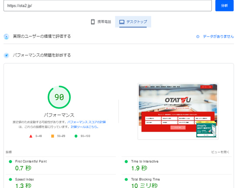This screenshot has width=236, height=188.
Task: Click the URL field containing https://ota2.jp/
Action: coord(108,6)
